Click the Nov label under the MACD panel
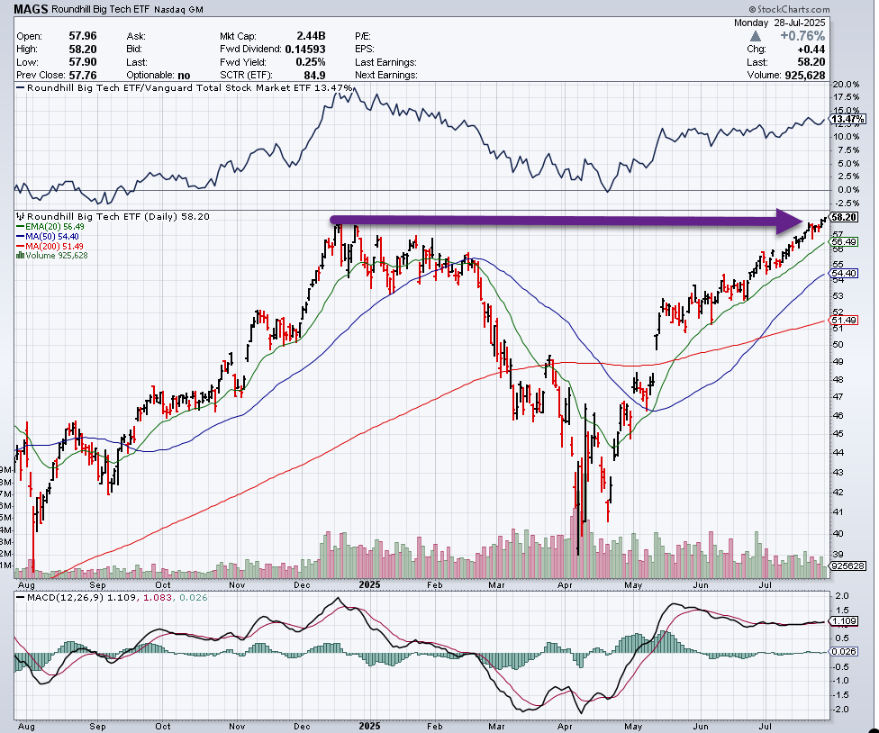This screenshot has height=733, width=879. (237, 726)
